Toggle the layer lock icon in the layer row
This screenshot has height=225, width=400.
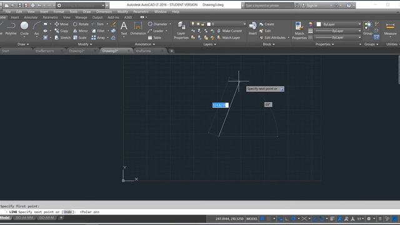coord(202,24)
